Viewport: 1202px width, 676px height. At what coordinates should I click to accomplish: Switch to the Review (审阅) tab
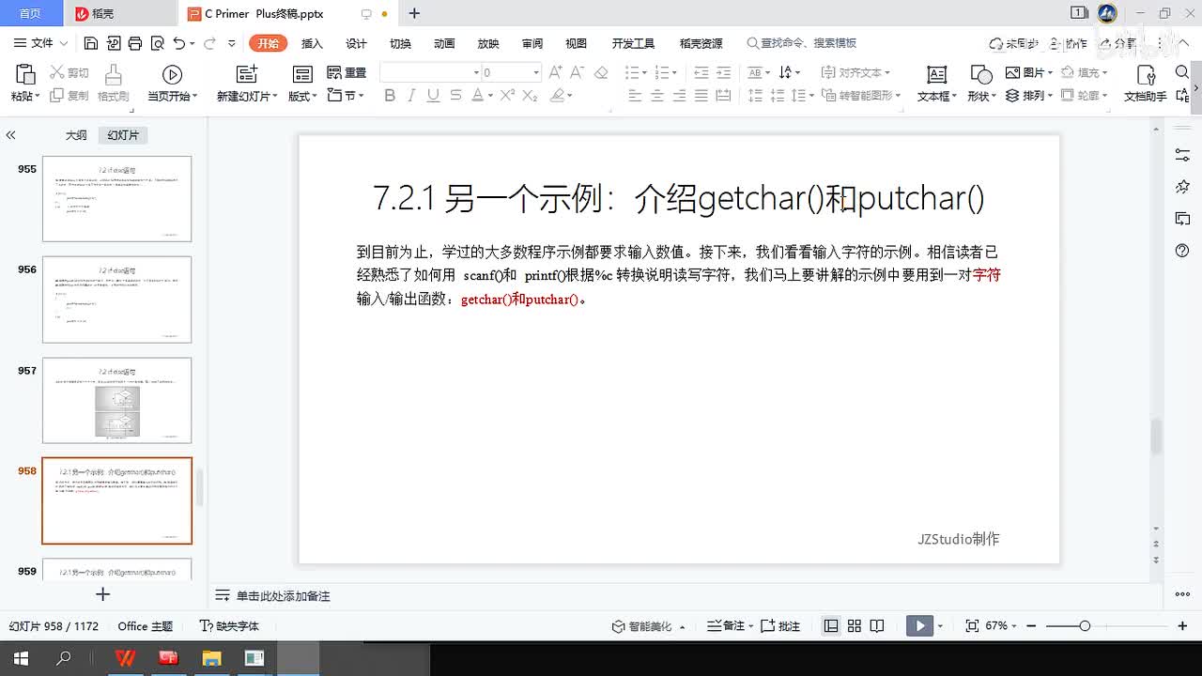[x=532, y=43]
